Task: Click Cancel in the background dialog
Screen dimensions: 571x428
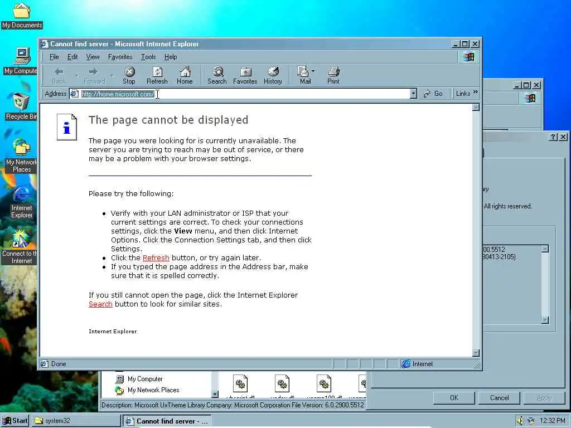Action: pyautogui.click(x=499, y=398)
